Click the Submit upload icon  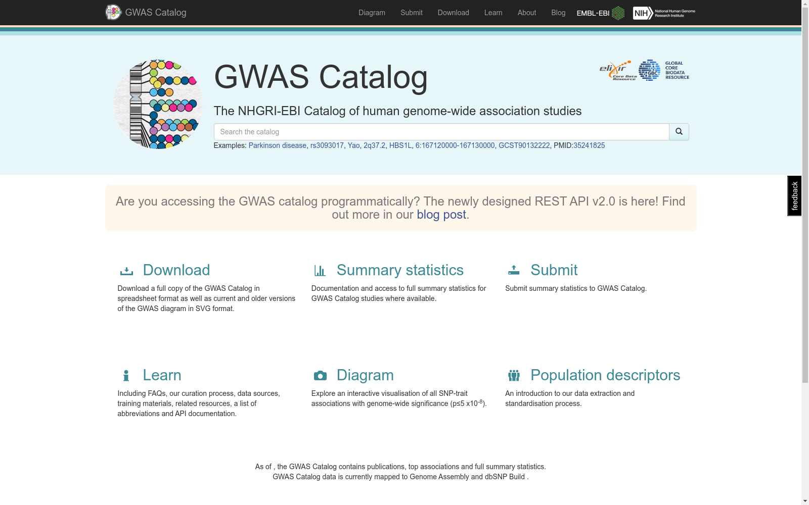(514, 270)
